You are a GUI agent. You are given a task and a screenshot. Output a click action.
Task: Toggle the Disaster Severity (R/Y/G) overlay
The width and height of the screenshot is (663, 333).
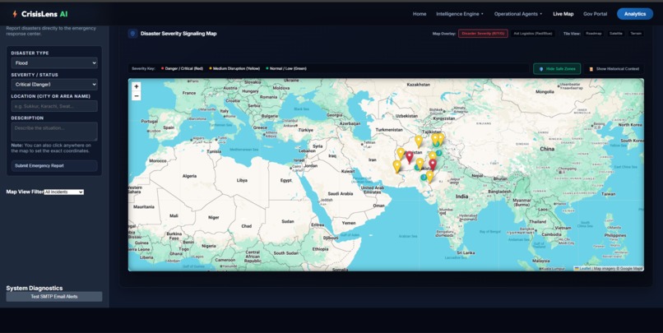(x=483, y=34)
